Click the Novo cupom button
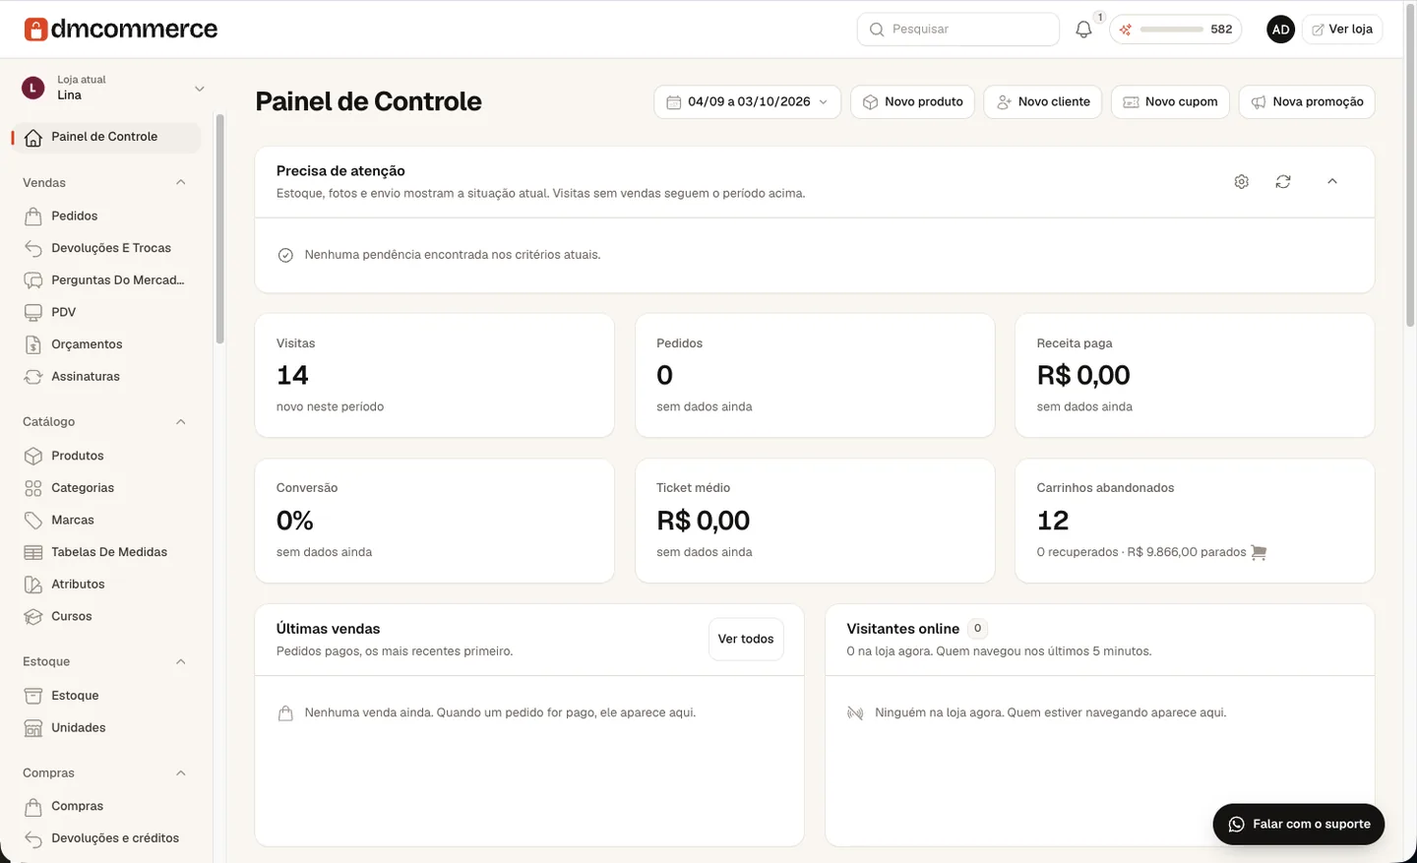1417x863 pixels. click(x=1170, y=101)
